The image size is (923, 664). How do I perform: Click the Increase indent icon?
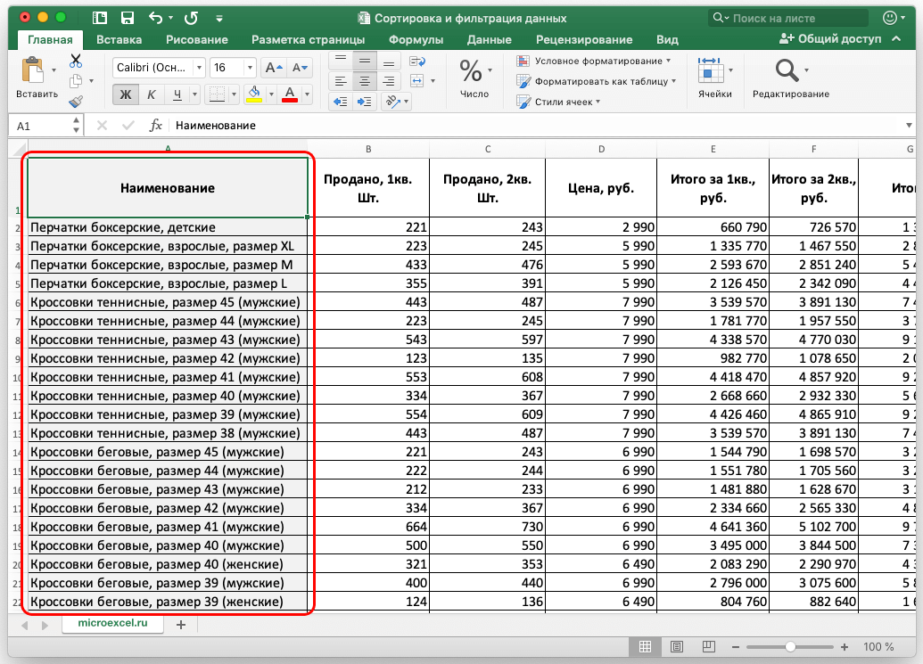364,102
